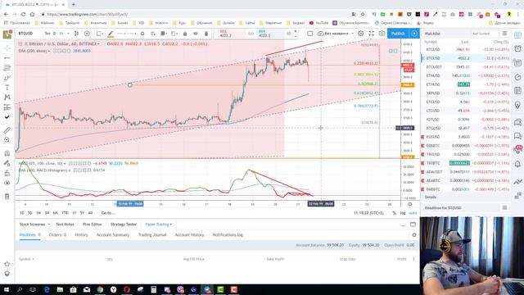
Task: Expand the Paper Trading dropdown
Action: pyautogui.click(x=158, y=225)
